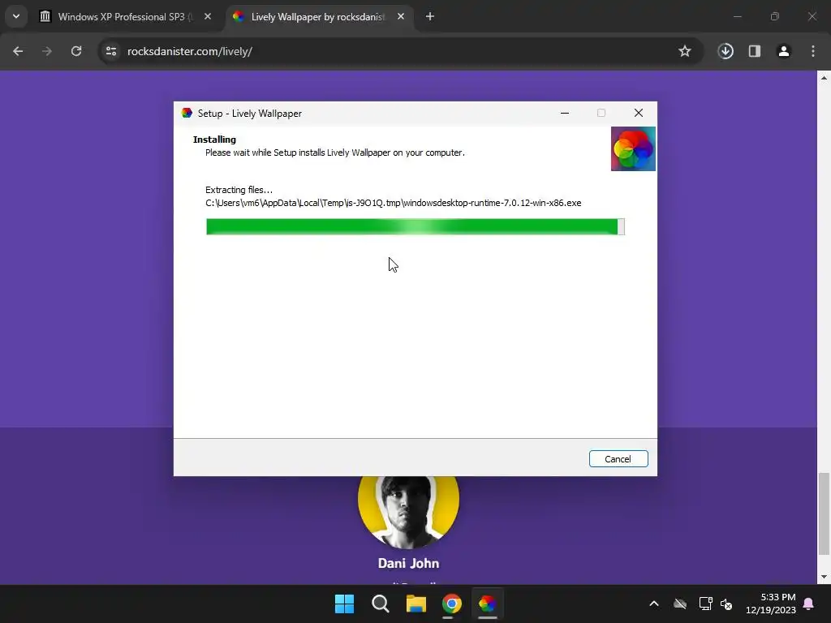Click the Dani John name text

408,563
